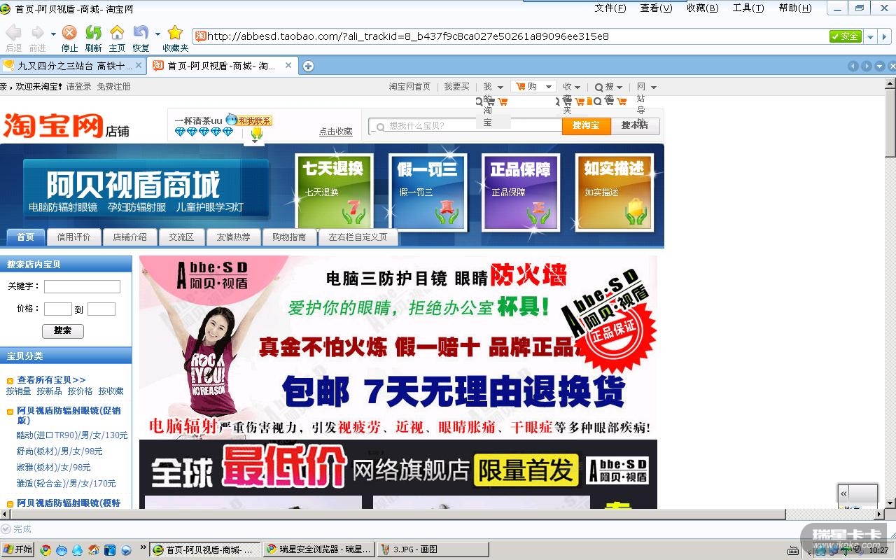Click the 免费注册 register link

(x=113, y=87)
